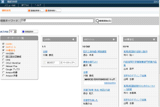Click the CARIN results panel header title
Screen dimensions: 160x107
(x=47, y=39)
